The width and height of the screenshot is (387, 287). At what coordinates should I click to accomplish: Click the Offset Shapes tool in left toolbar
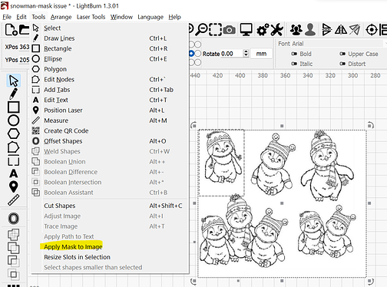[14, 219]
